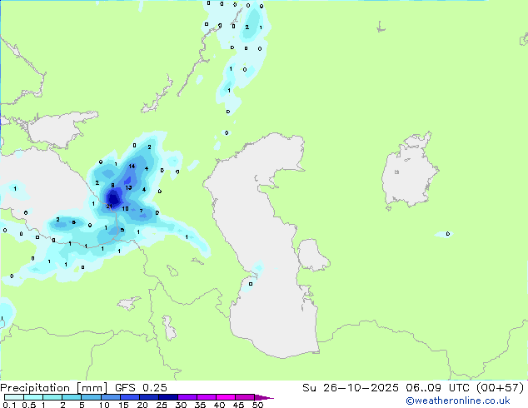The height and width of the screenshot is (408, 528).
Task: Select the 20–25 mm legend swatch
Action: (149, 397)
